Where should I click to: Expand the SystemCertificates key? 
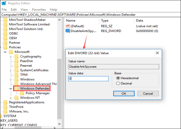(x=11, y=70)
